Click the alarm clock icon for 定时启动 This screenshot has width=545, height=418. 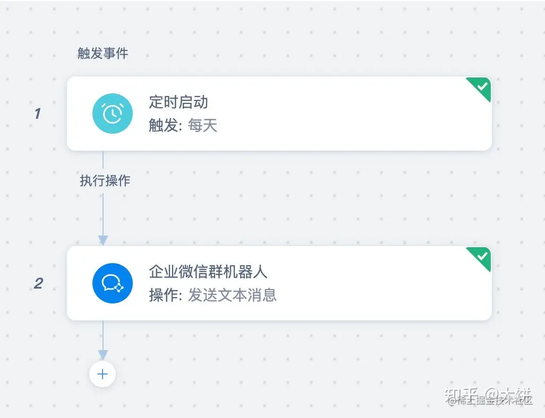click(x=112, y=113)
